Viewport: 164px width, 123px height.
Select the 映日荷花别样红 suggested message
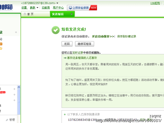pos(114,97)
